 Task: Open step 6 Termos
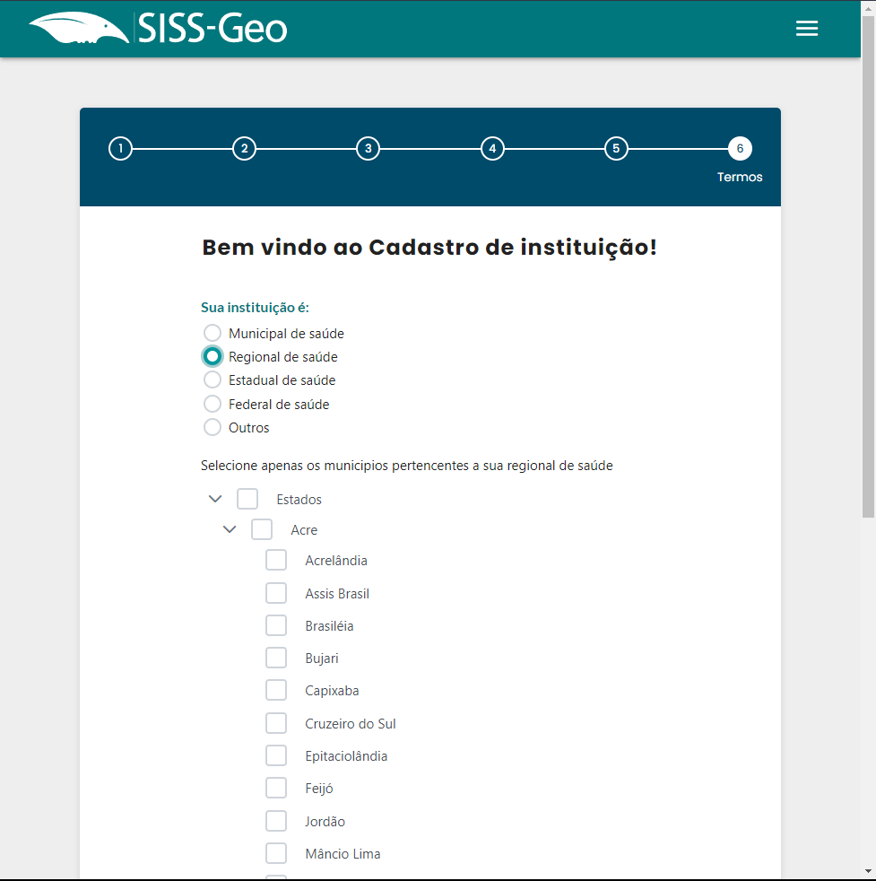click(740, 149)
